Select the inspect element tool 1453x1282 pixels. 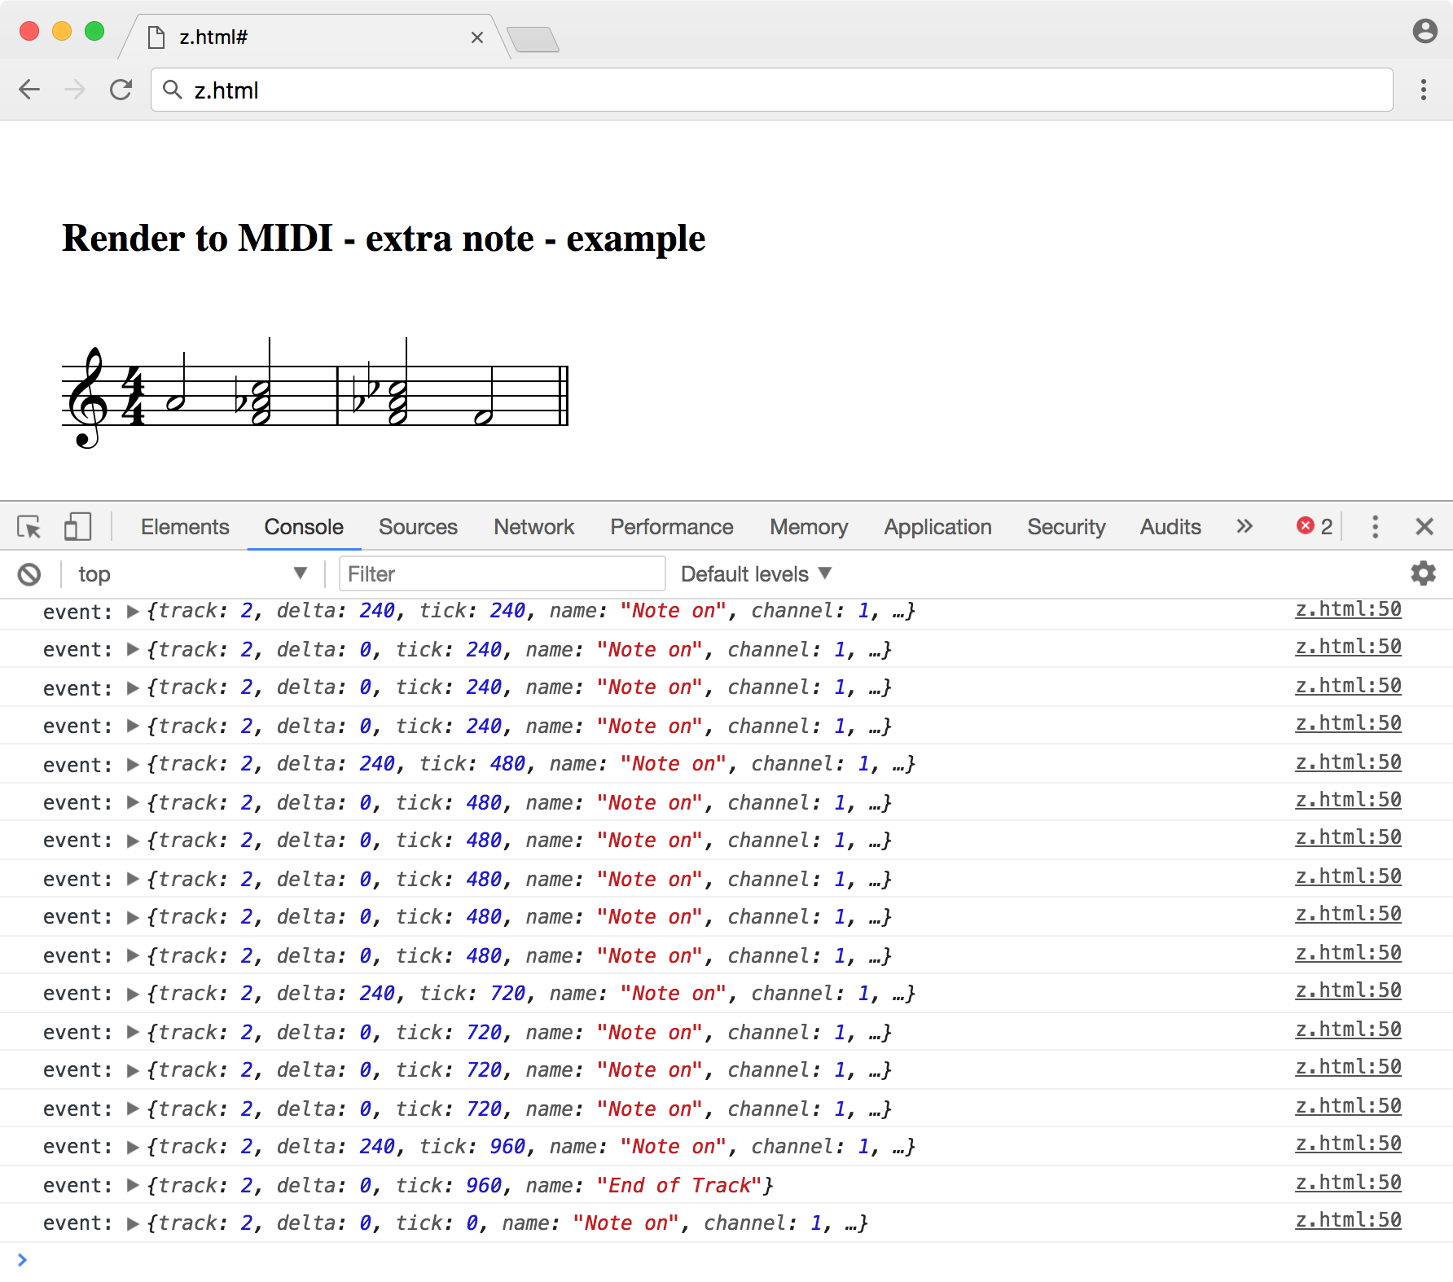(x=30, y=527)
